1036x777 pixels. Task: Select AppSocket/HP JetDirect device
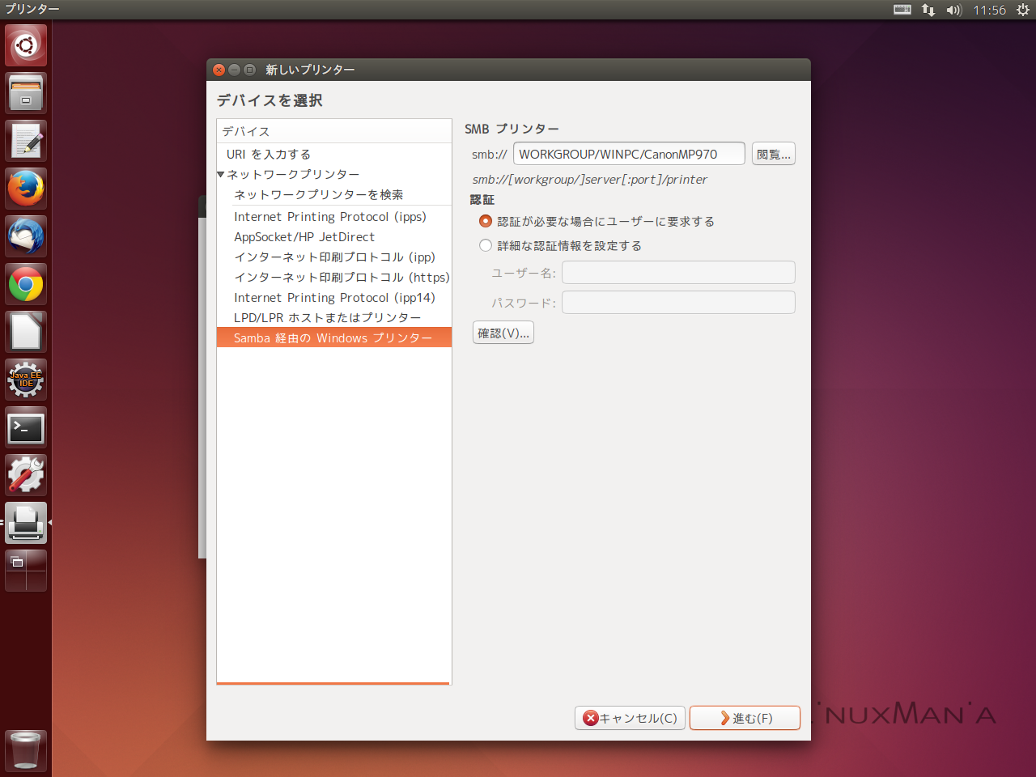click(x=334, y=237)
